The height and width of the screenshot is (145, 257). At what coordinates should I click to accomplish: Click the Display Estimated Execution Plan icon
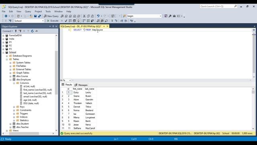[70, 21]
